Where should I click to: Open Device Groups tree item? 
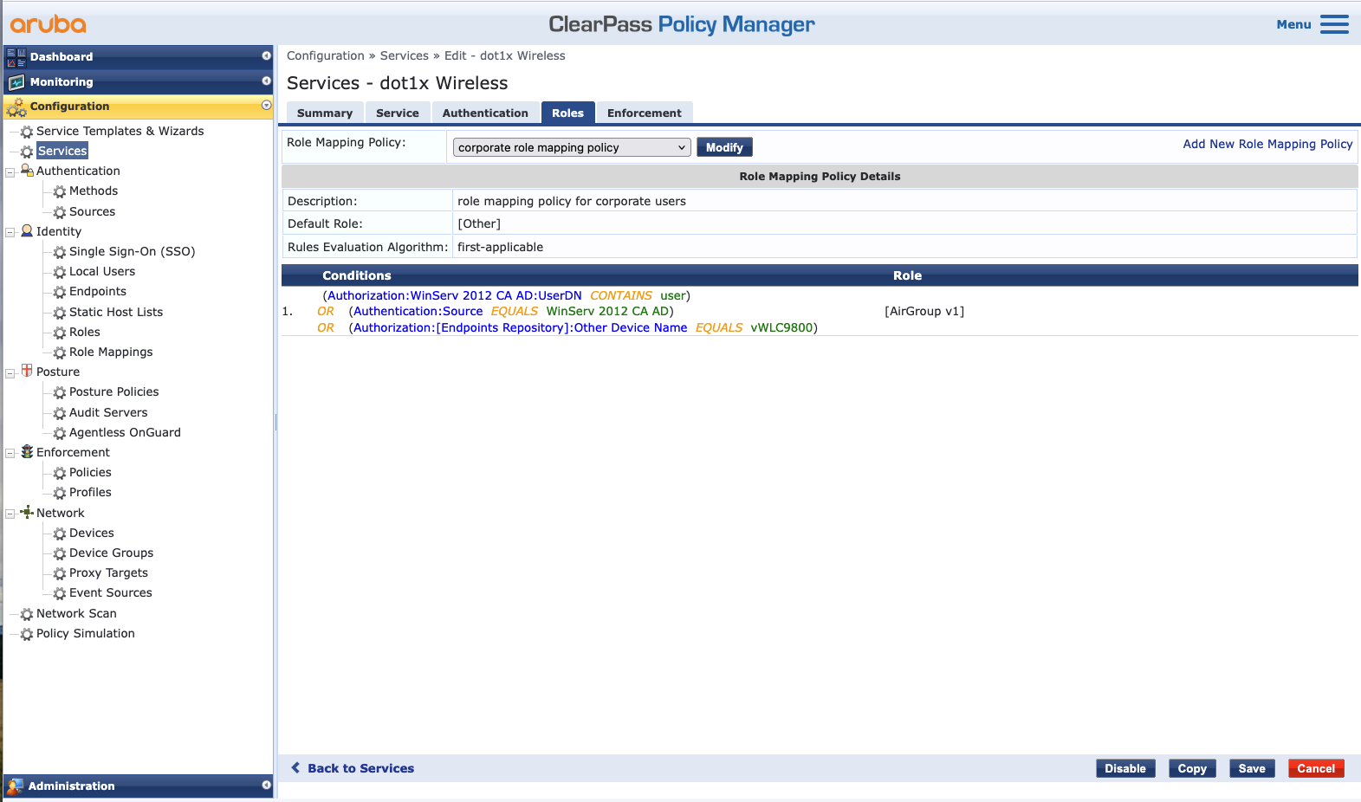111,553
